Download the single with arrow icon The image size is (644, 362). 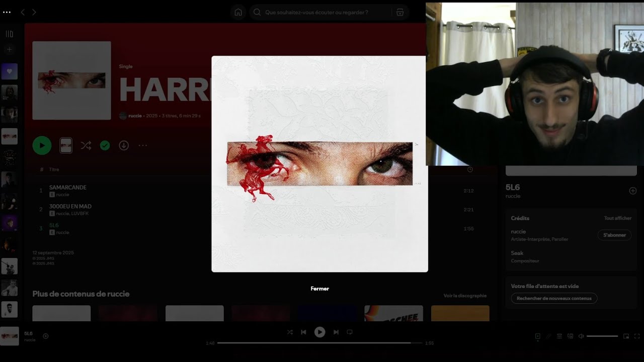[x=124, y=145]
